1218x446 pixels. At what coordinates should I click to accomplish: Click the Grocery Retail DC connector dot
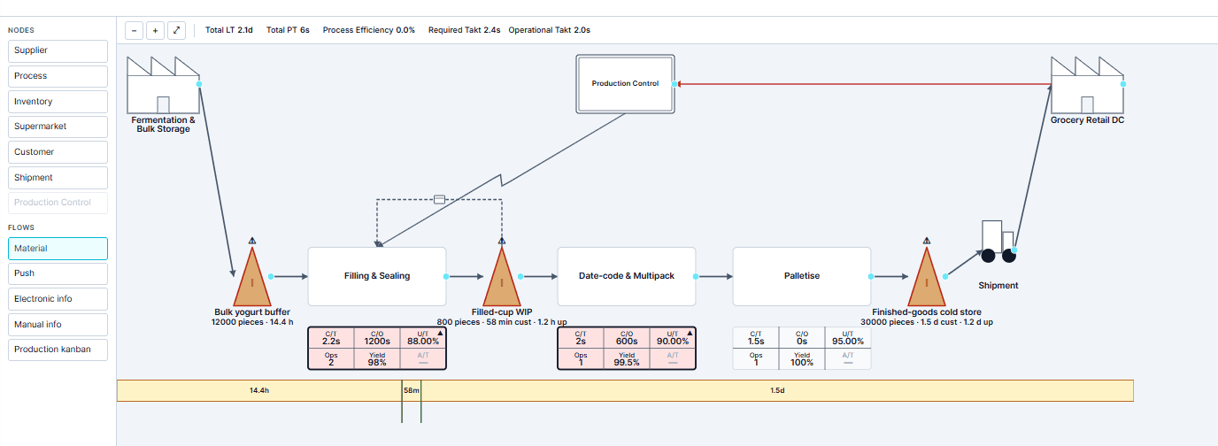coord(1123,84)
